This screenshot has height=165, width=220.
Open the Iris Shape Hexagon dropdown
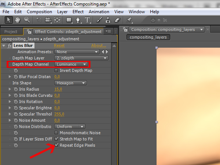70,83
